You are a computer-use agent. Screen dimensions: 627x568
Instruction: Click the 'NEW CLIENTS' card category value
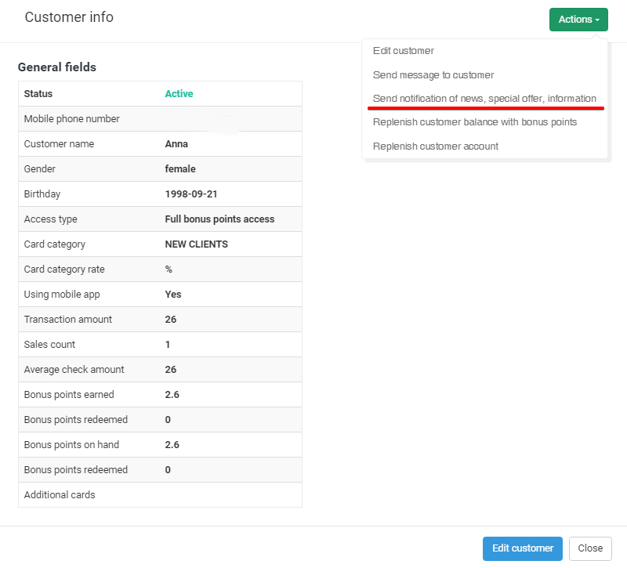[x=196, y=244]
